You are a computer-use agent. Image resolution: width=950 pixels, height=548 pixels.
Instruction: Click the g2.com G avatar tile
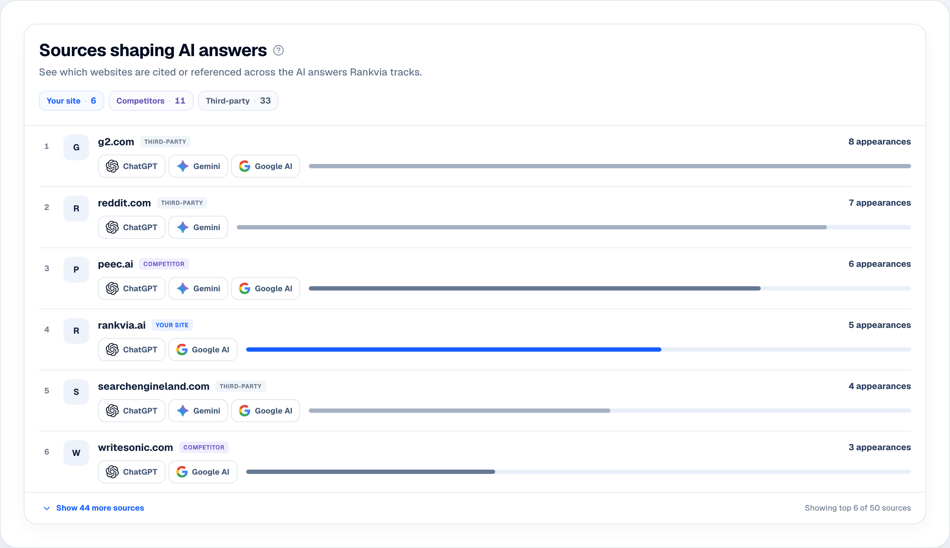click(x=76, y=147)
